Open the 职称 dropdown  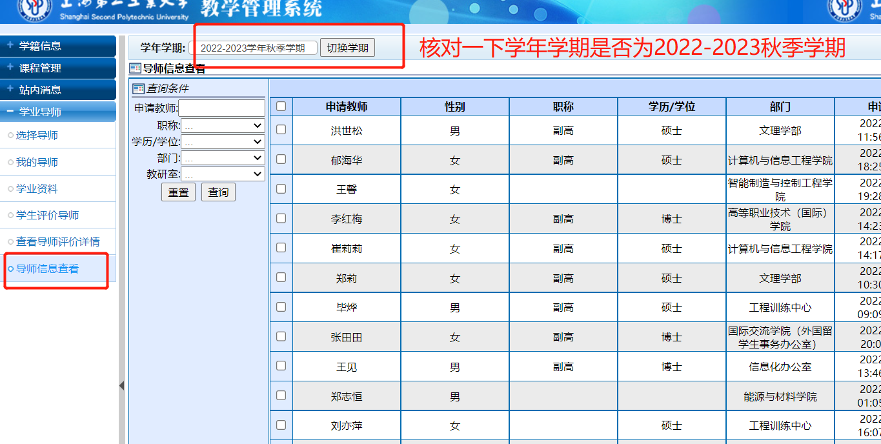[x=223, y=126]
